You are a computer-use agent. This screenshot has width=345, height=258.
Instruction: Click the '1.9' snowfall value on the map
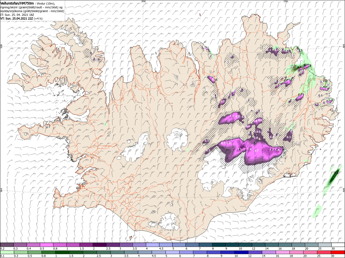pos(240,149)
